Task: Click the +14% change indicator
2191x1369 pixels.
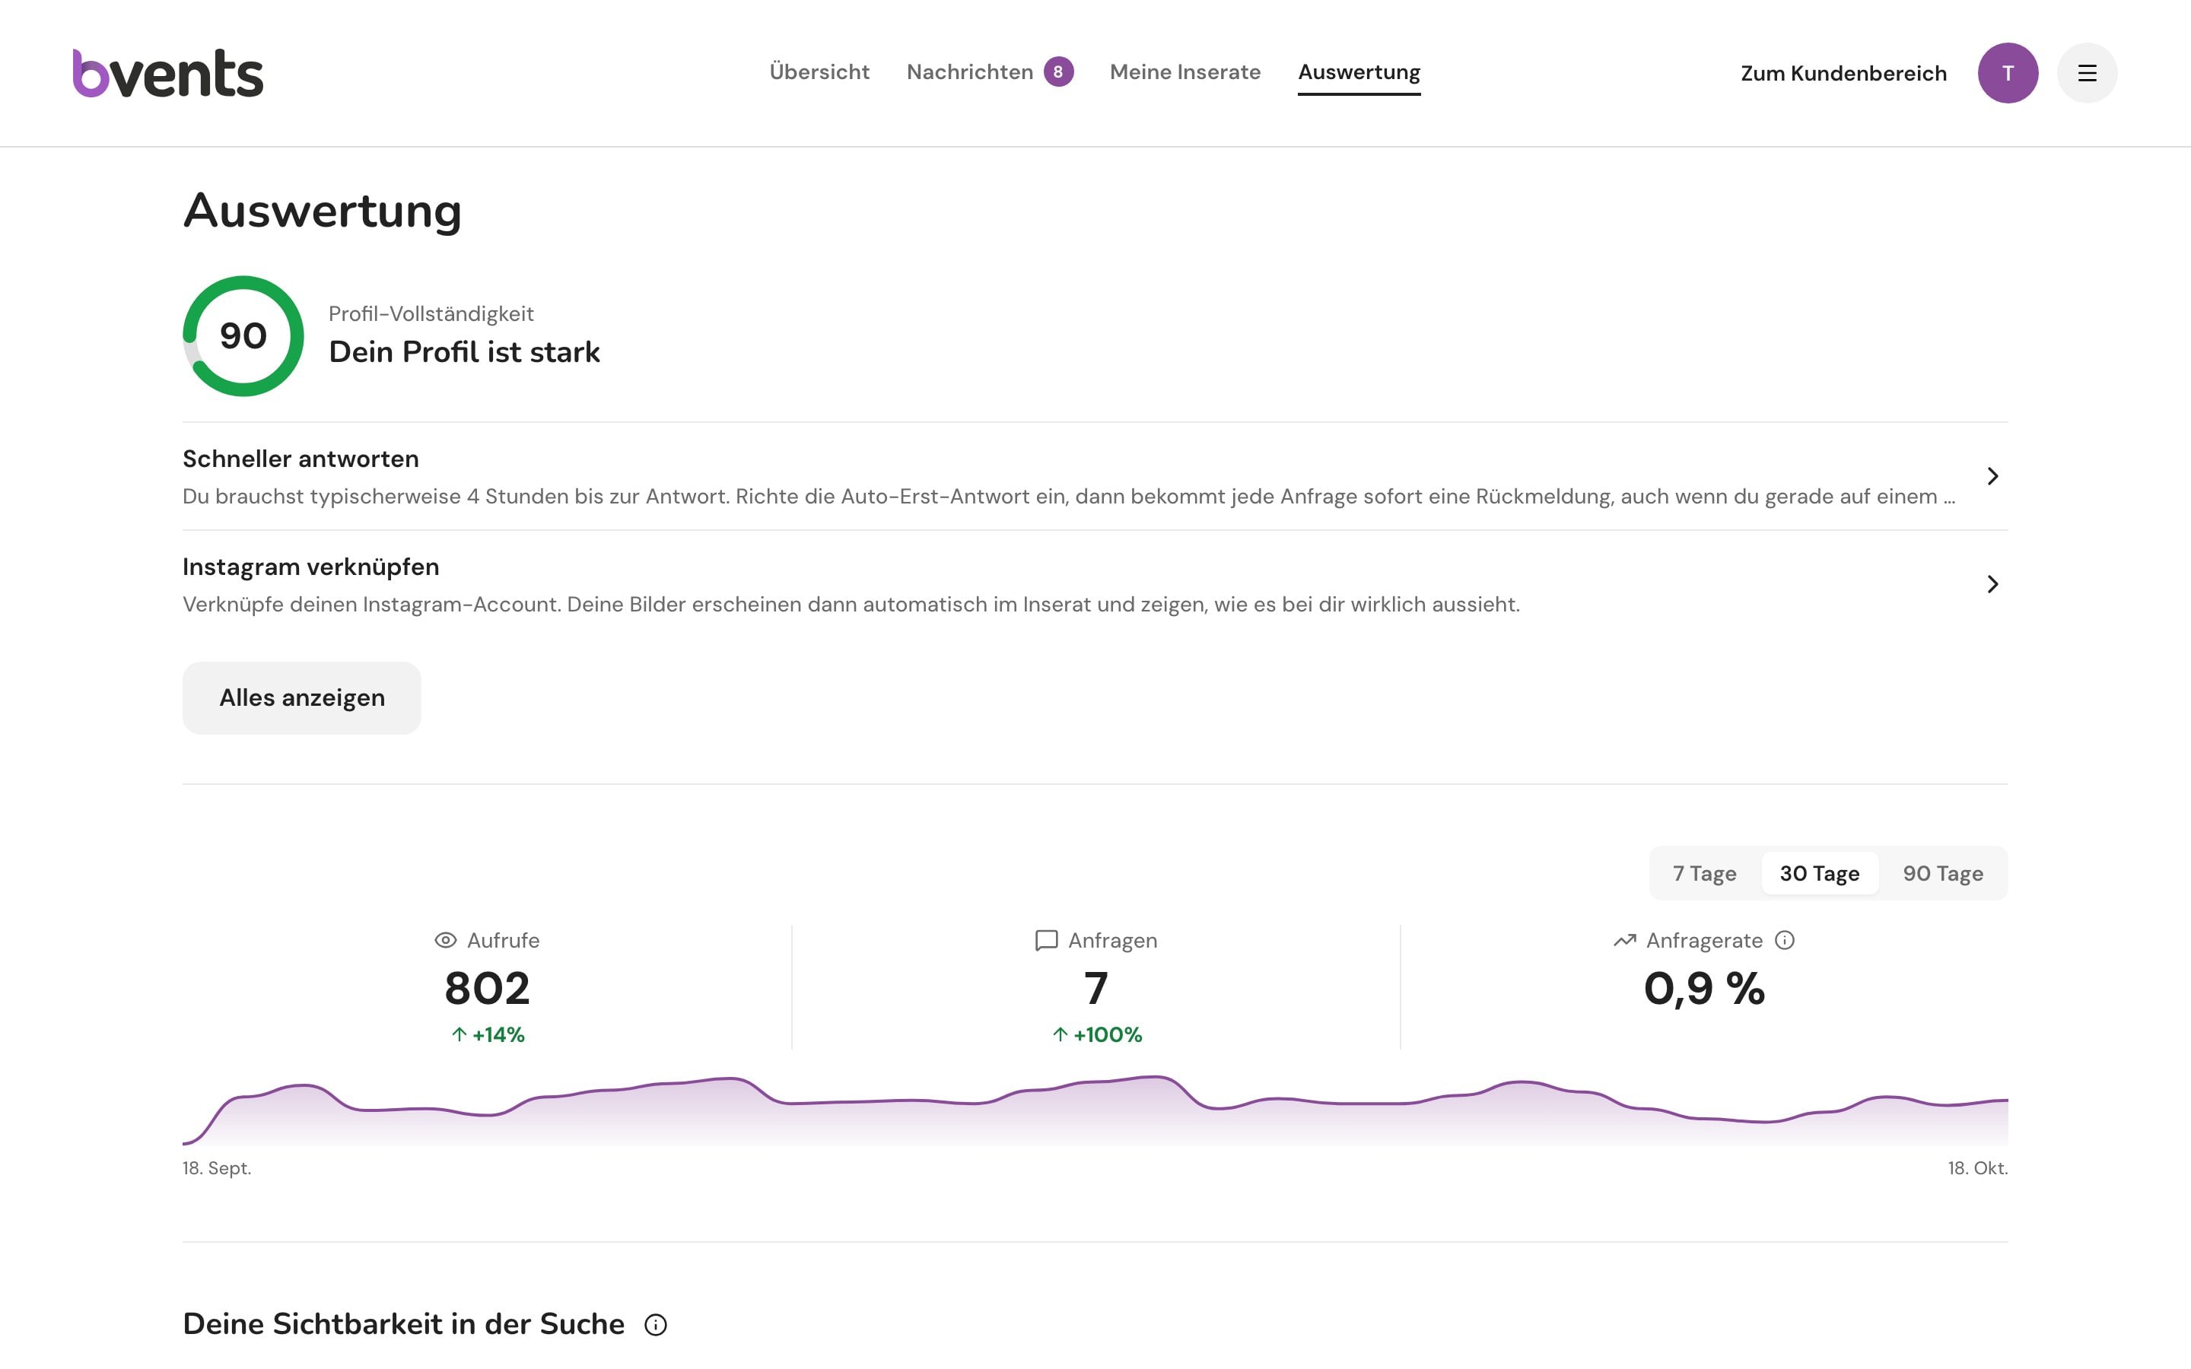Action: 488,1034
